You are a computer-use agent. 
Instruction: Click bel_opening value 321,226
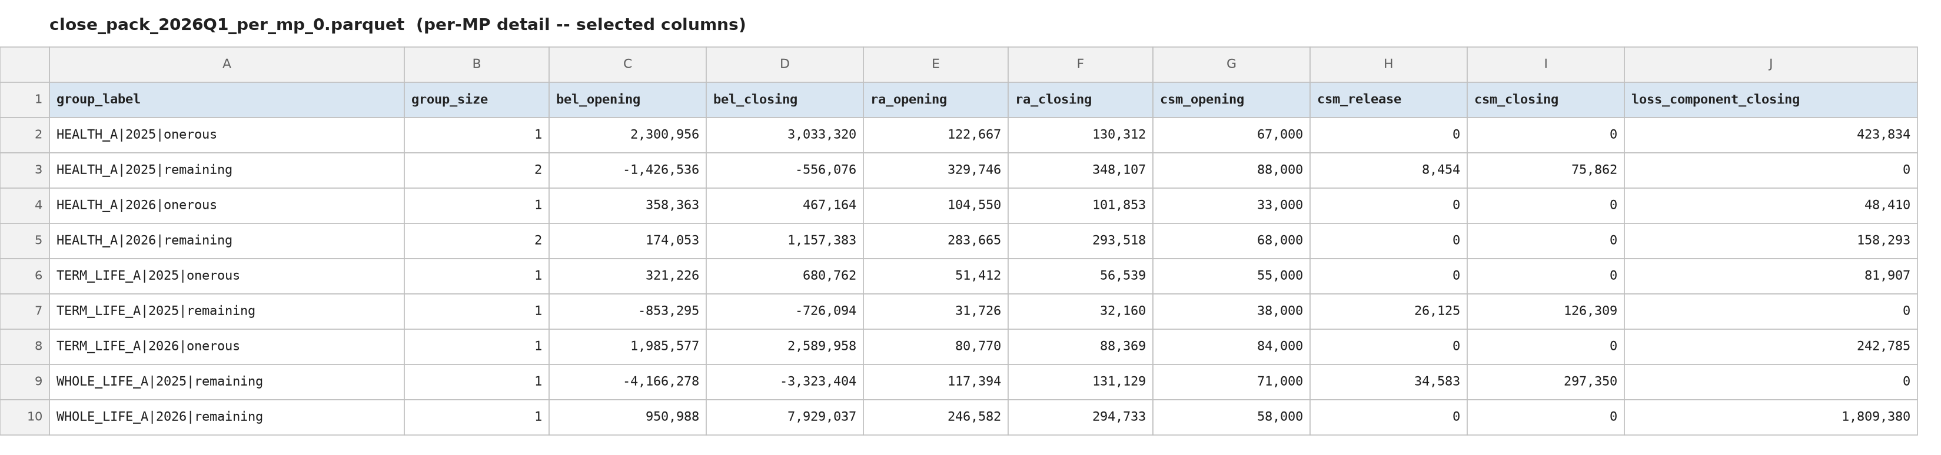pyautogui.click(x=627, y=277)
